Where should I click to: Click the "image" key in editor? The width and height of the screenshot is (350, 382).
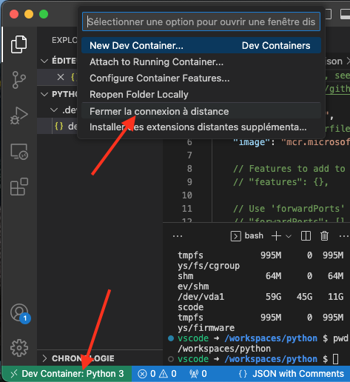tap(252, 142)
